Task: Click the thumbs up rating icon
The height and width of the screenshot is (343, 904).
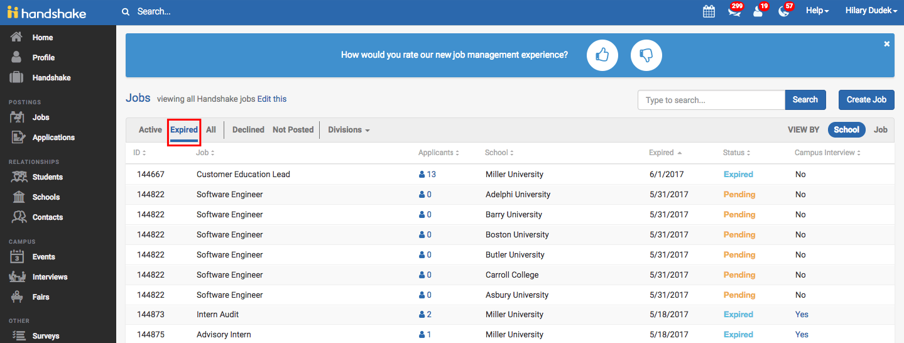Action: [x=602, y=55]
